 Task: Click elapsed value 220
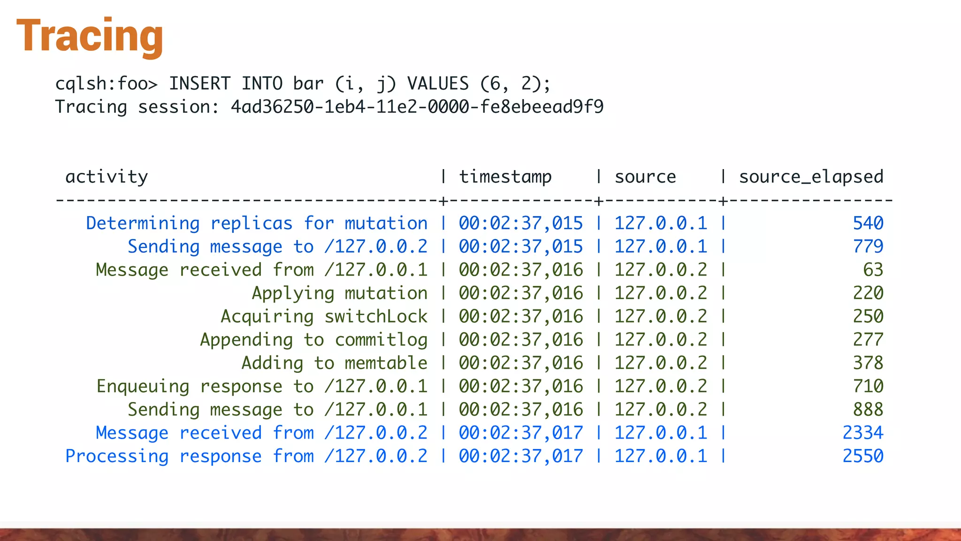click(868, 293)
